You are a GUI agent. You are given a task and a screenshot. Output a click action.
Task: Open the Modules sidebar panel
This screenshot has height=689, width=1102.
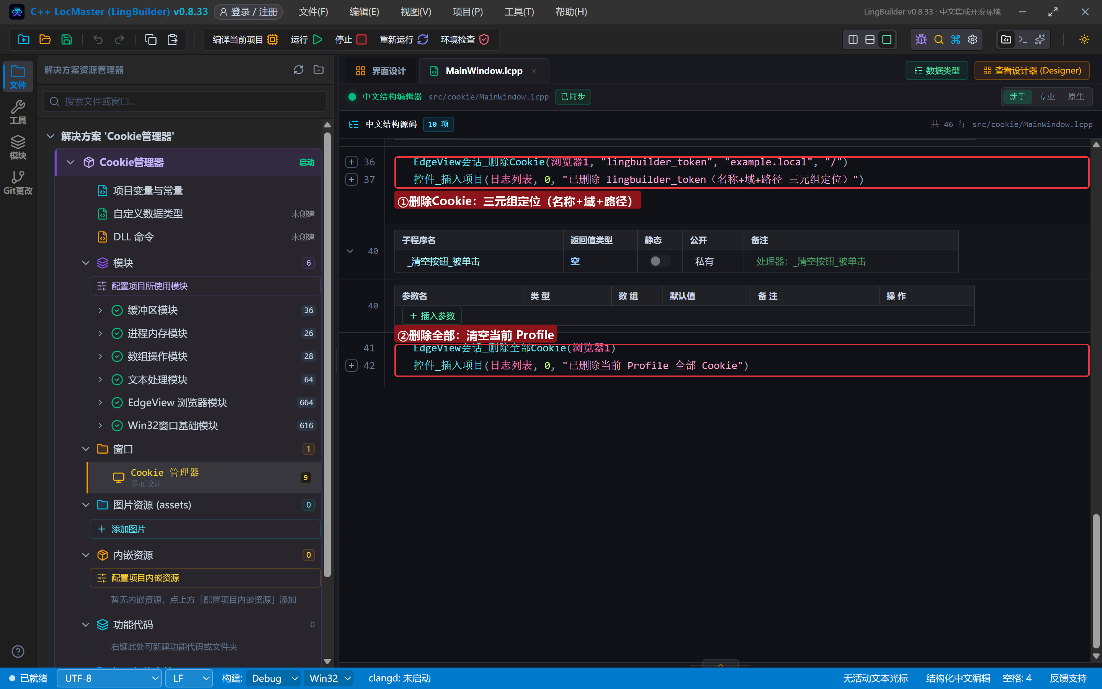[18, 147]
